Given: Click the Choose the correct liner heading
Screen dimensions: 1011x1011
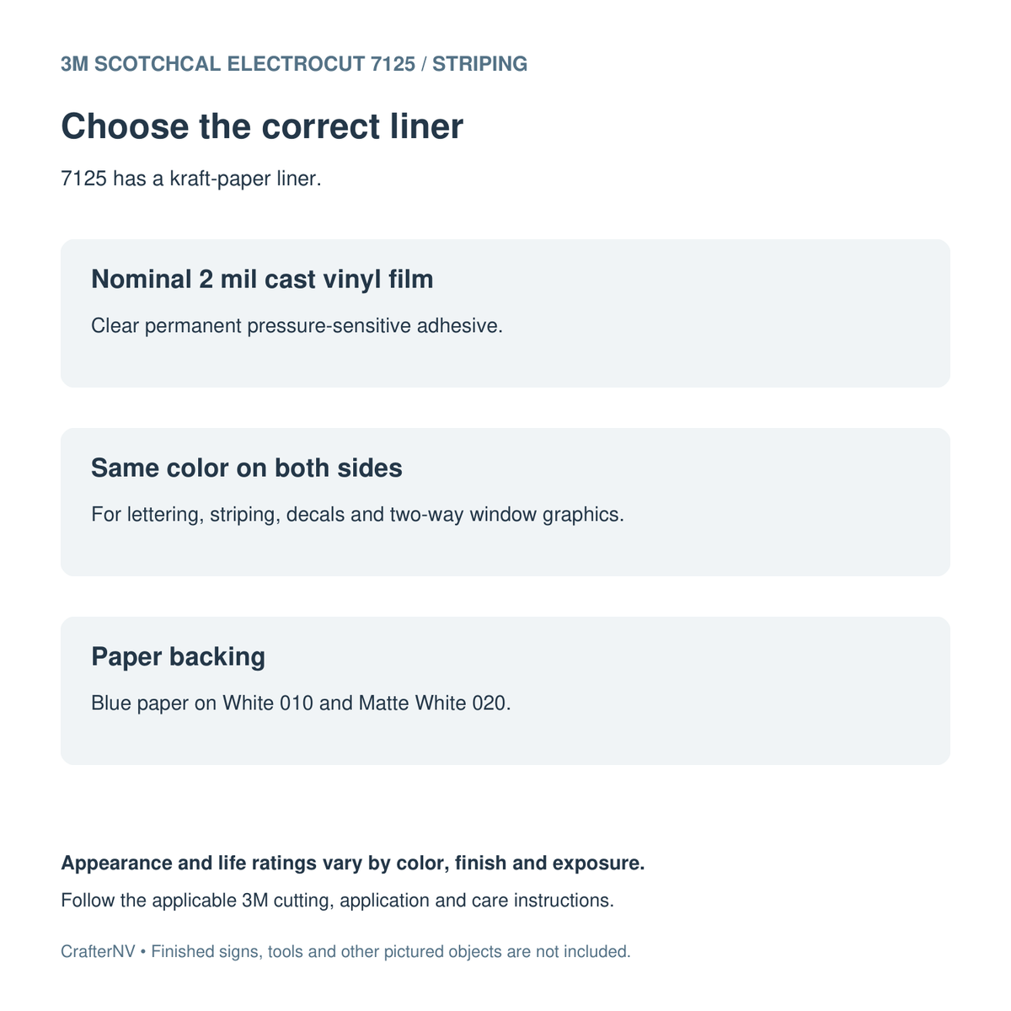Looking at the screenshot, I should [262, 126].
